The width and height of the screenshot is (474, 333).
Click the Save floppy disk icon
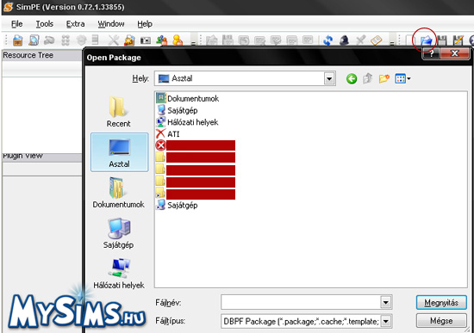(x=442, y=40)
